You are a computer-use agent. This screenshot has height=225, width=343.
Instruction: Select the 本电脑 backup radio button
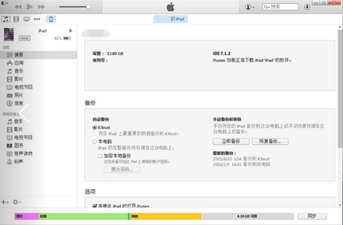(x=94, y=142)
